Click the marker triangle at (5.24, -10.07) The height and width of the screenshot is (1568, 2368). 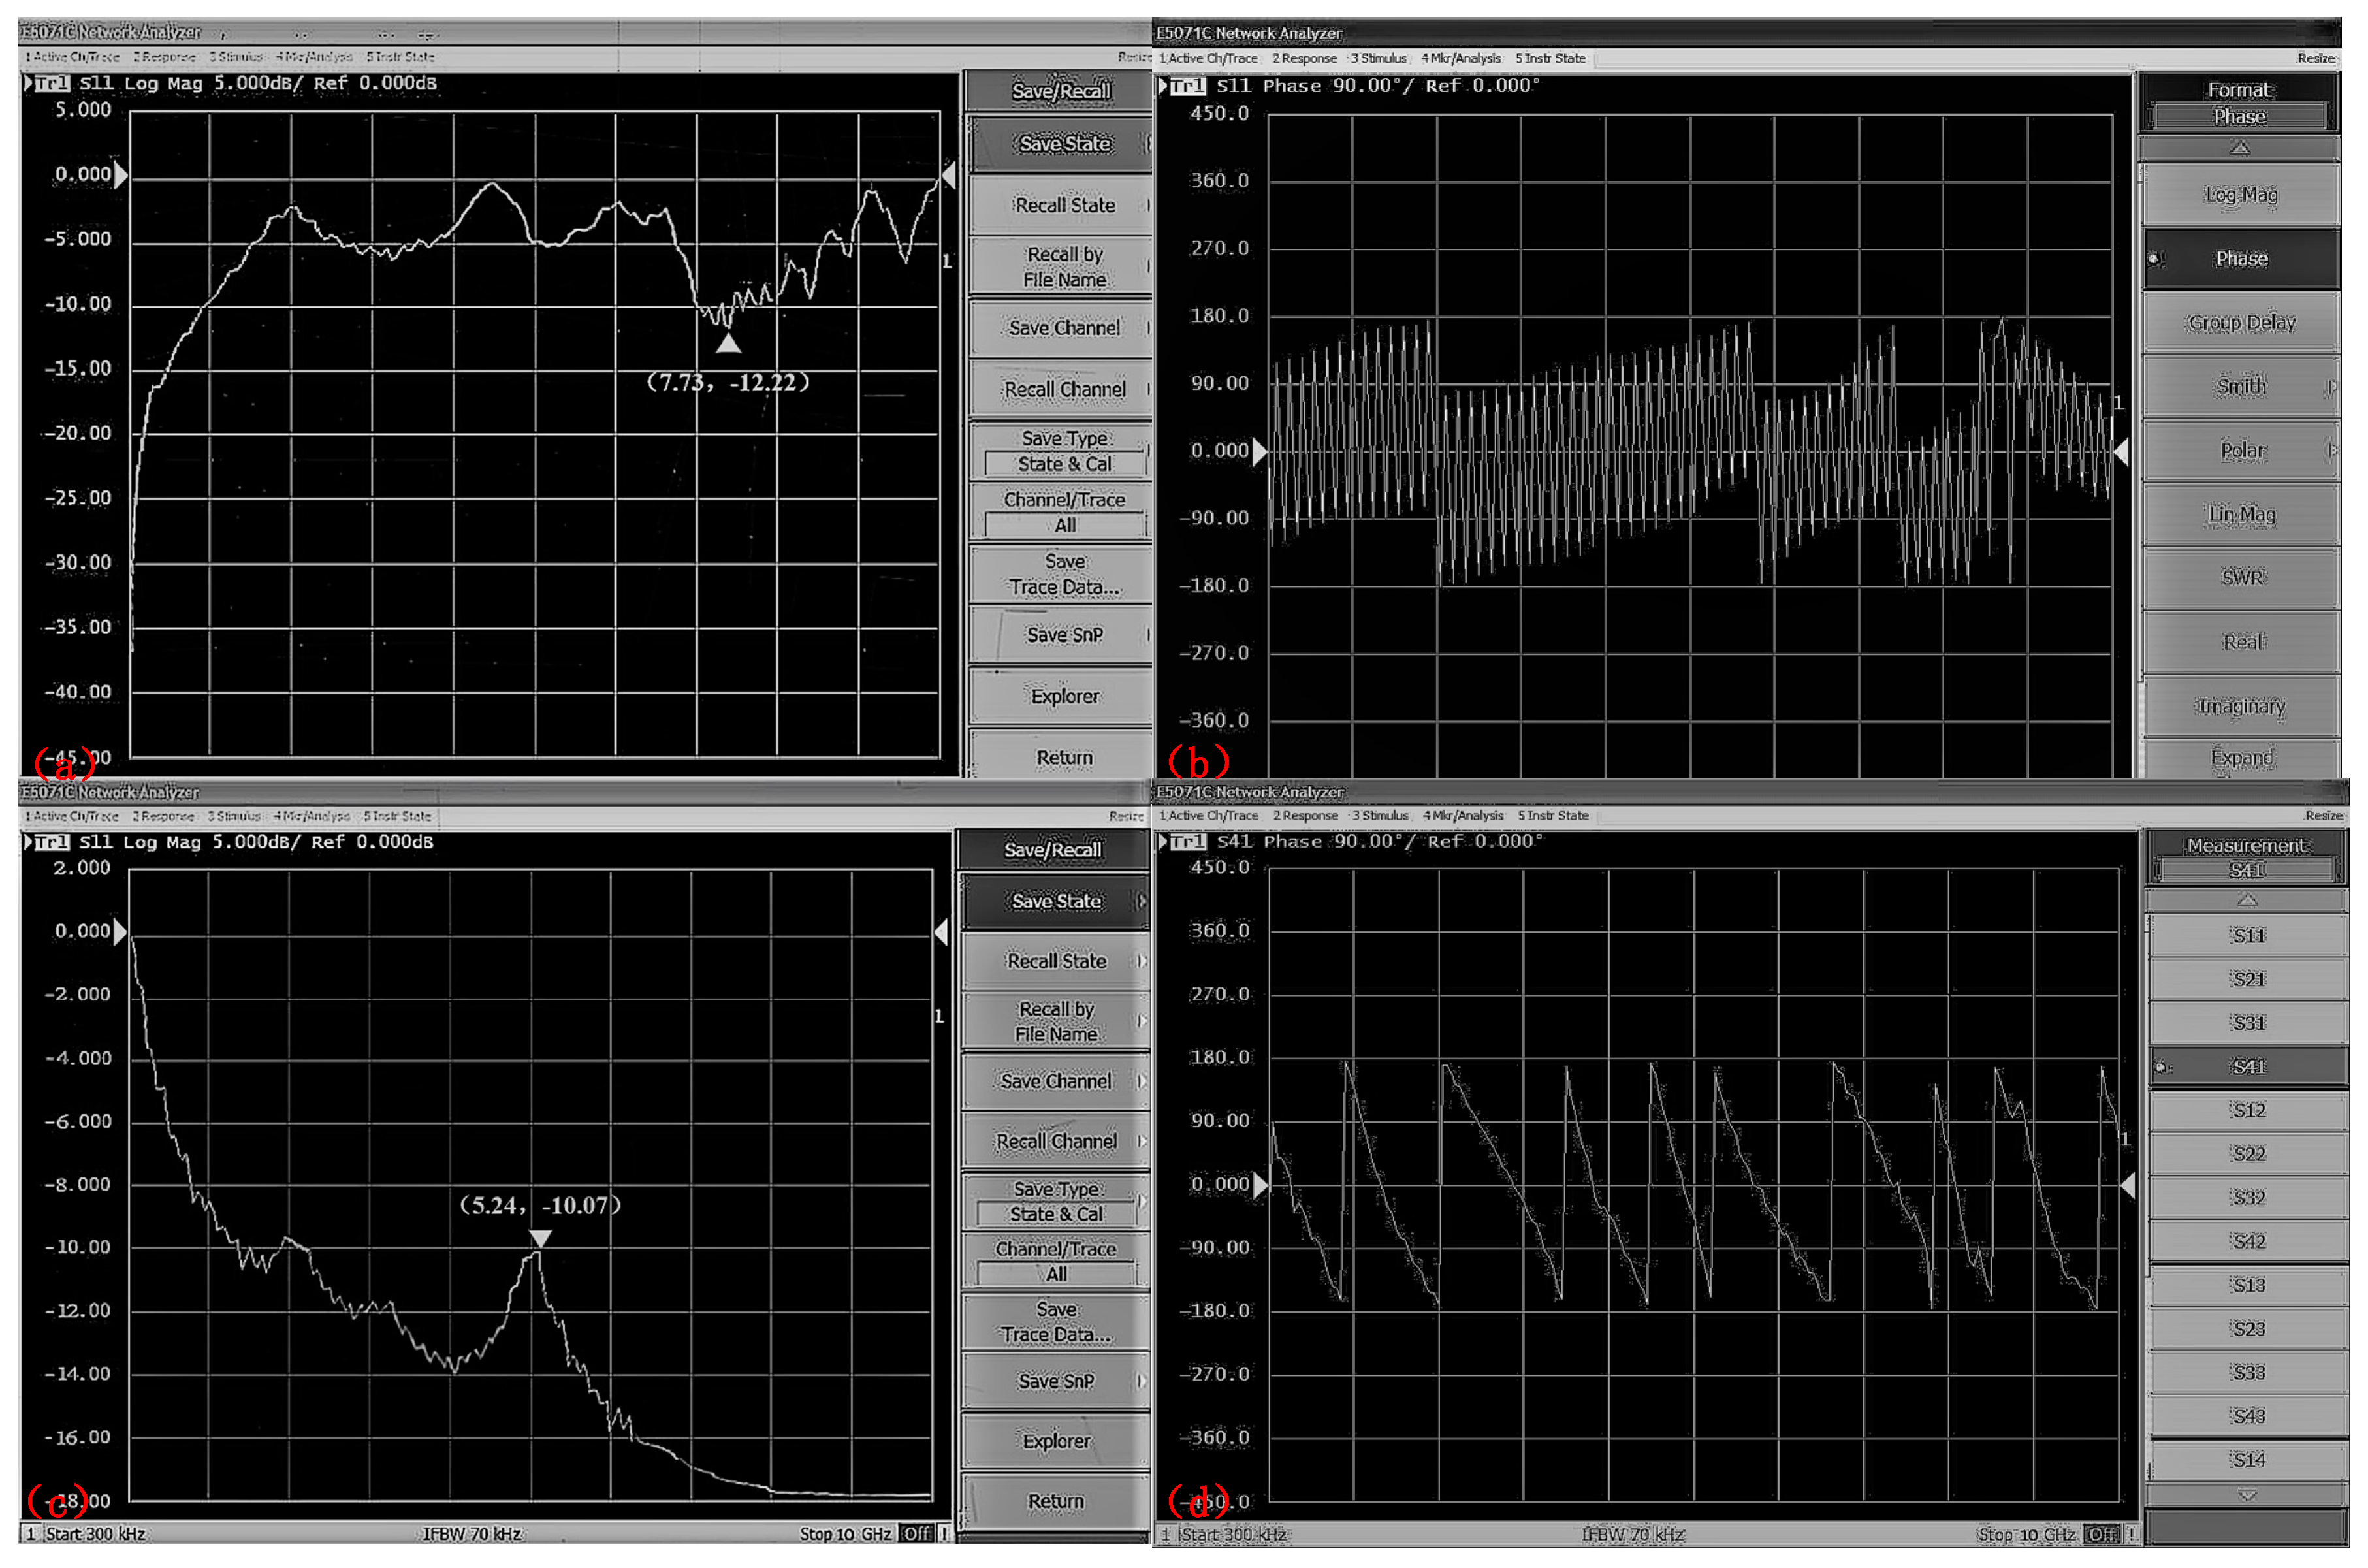pos(540,1238)
